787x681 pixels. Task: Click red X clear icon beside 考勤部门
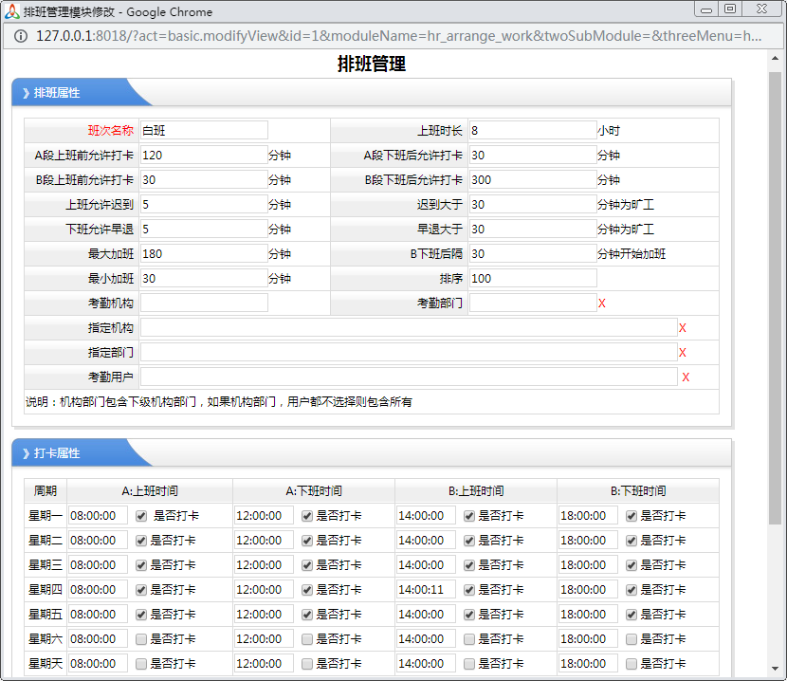602,304
